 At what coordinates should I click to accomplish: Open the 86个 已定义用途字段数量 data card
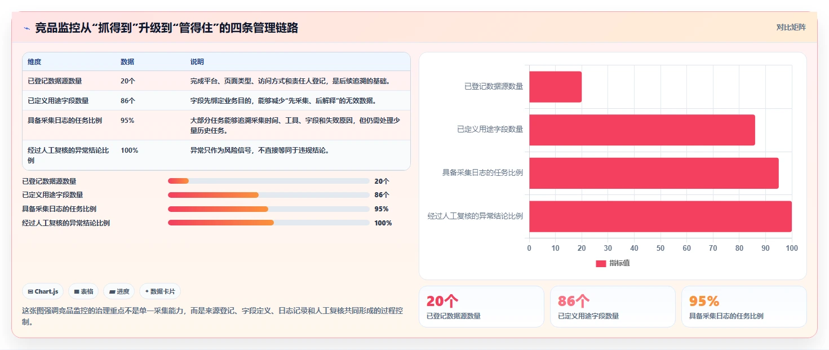point(613,307)
